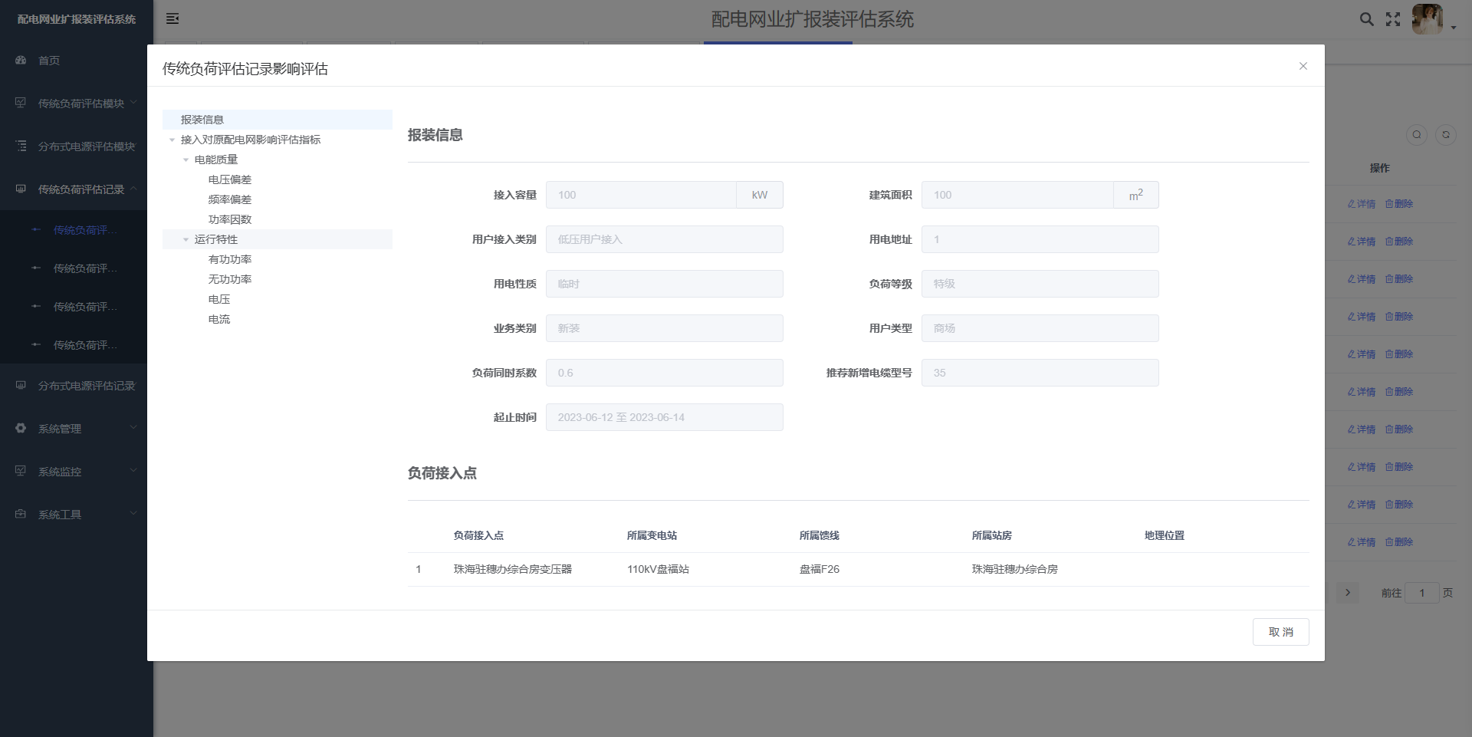This screenshot has width=1472, height=737.
Task: Click the circular refresh button above the table
Action: 1446,135
